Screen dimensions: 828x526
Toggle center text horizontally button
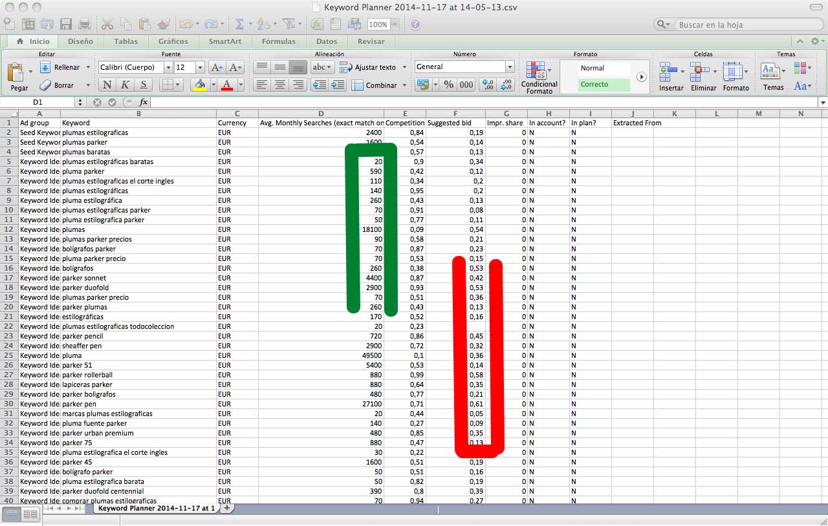279,85
